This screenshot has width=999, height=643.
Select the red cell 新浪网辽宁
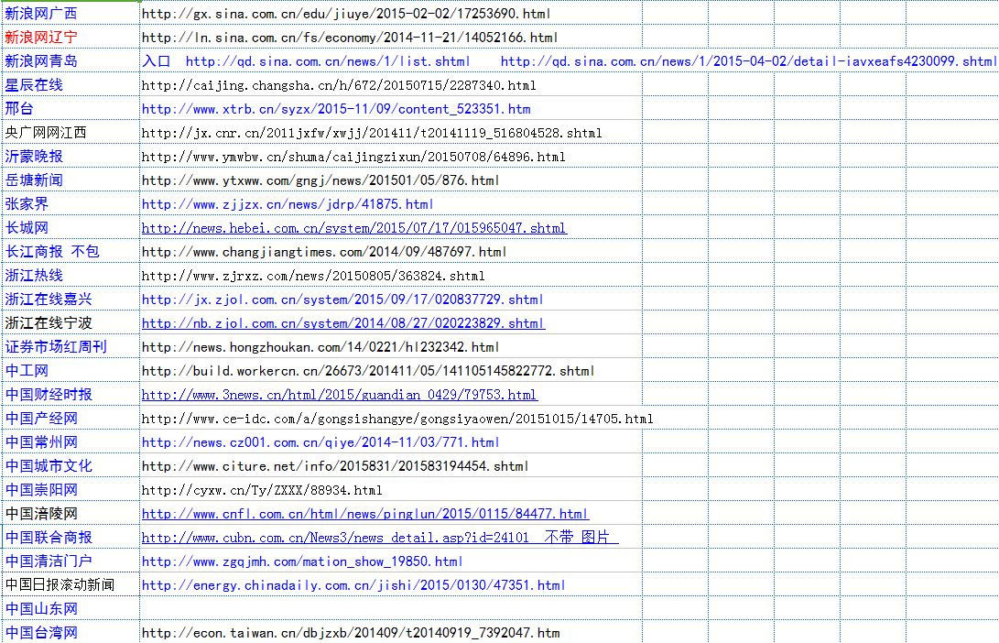click(x=71, y=37)
